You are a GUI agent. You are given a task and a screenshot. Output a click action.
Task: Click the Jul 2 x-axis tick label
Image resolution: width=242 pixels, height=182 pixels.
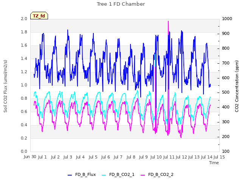(55, 157)
